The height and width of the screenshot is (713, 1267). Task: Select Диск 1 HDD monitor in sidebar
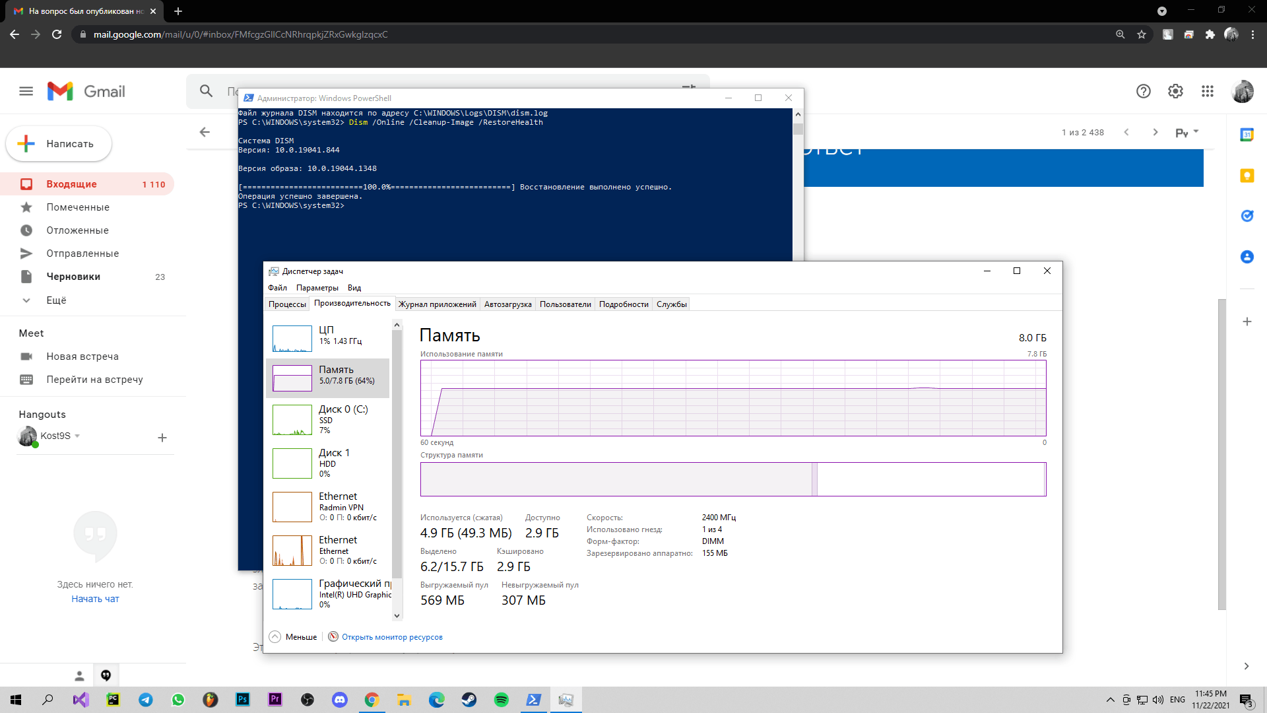(x=328, y=462)
